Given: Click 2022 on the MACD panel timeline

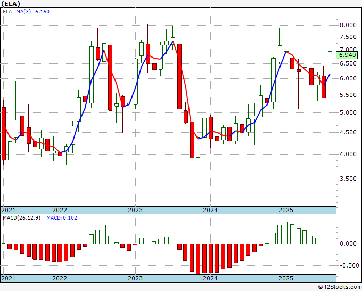Looking at the screenshot, I should (x=60, y=278).
